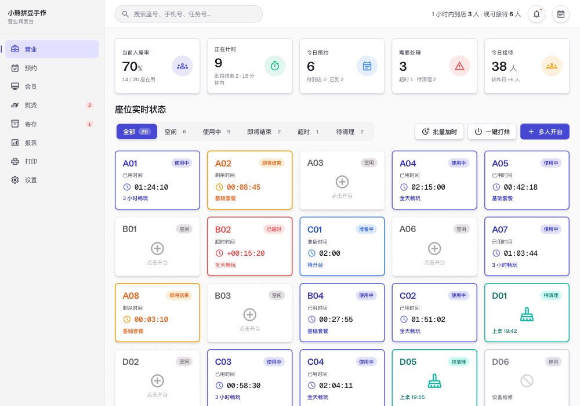Click the red clock icon on B02
580x406 pixels.
(x=219, y=253)
